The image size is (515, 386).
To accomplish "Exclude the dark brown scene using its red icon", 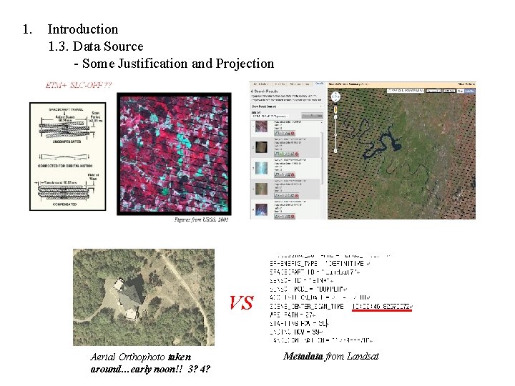I will [x=297, y=154].
